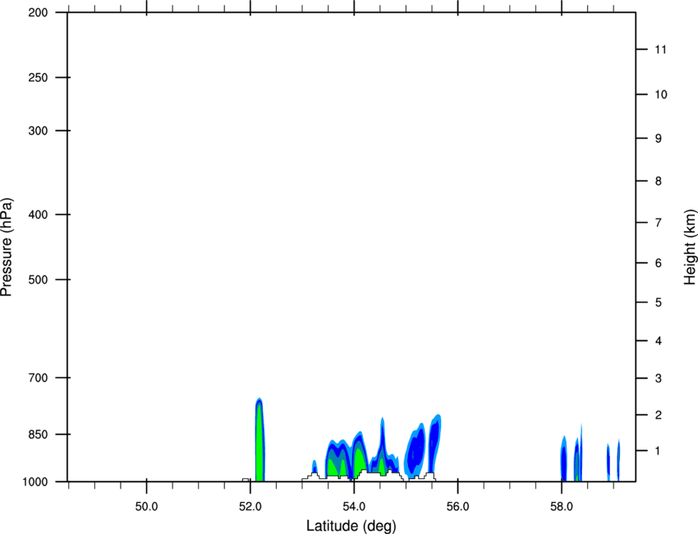Pick the 8 km height label
The image size is (698, 534).
(x=659, y=182)
